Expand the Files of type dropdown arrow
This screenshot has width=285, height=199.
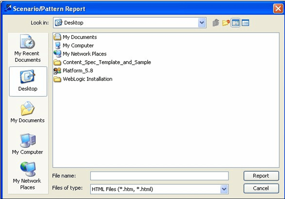[x=224, y=189]
